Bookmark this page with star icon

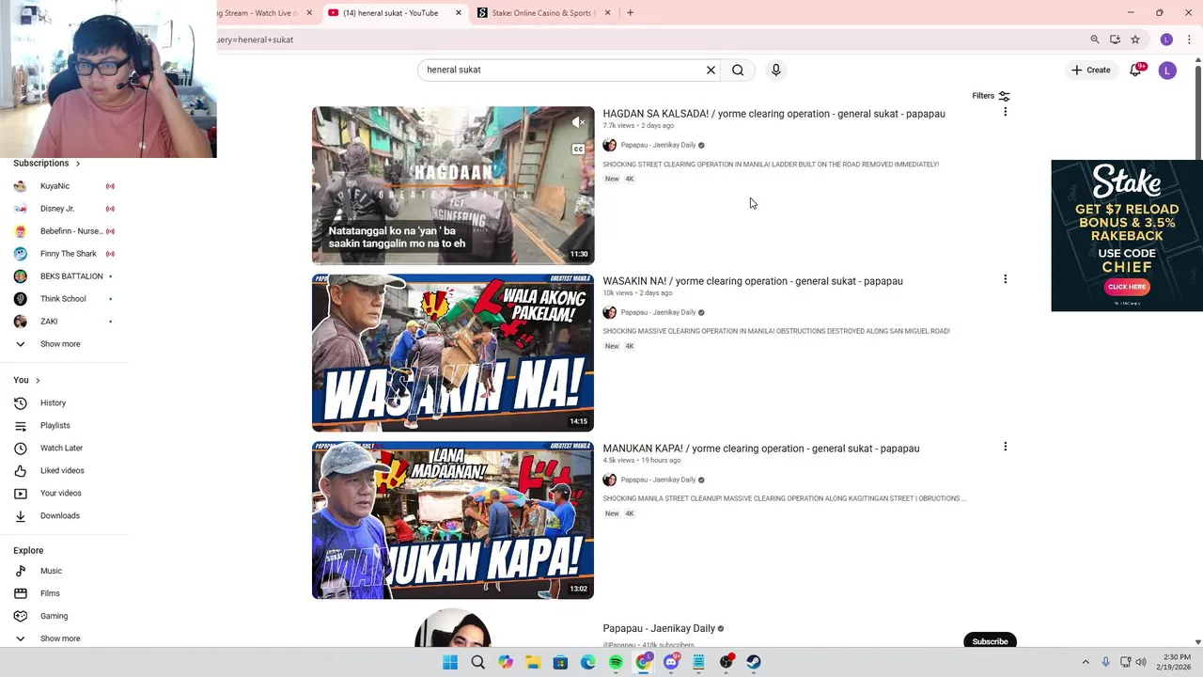1135,39
